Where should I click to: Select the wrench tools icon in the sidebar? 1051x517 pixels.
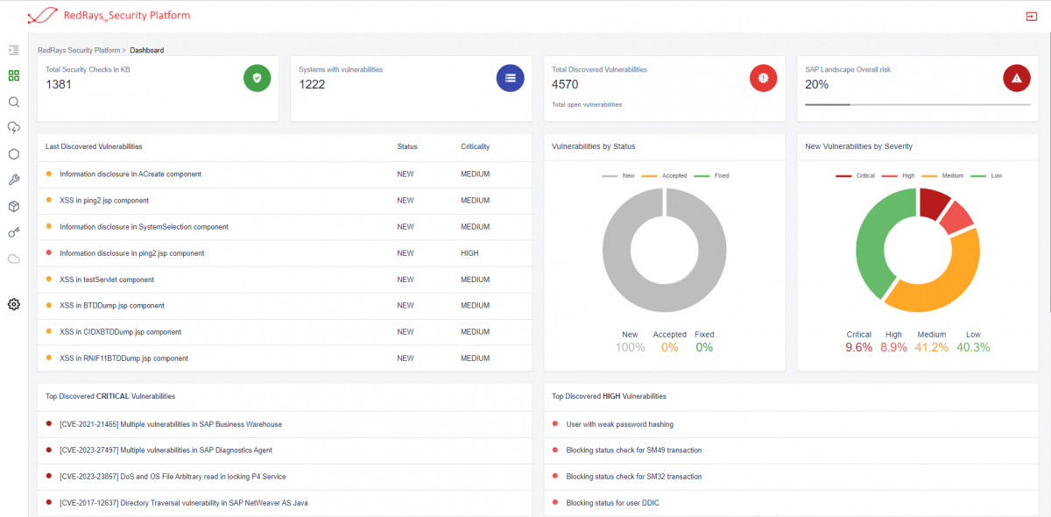click(13, 180)
